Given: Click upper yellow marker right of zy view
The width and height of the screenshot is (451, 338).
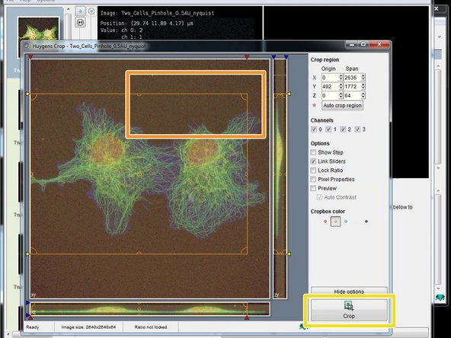Looking at the screenshot, I should point(289,94).
